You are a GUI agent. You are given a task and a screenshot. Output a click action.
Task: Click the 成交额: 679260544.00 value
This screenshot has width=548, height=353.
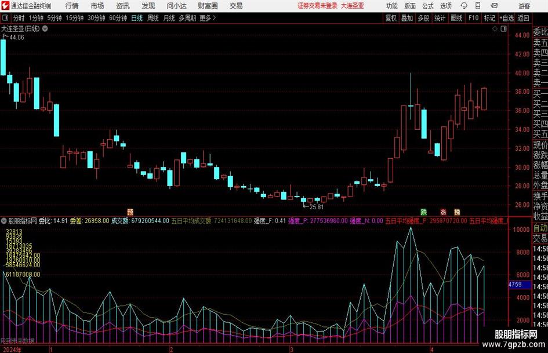tap(140, 221)
